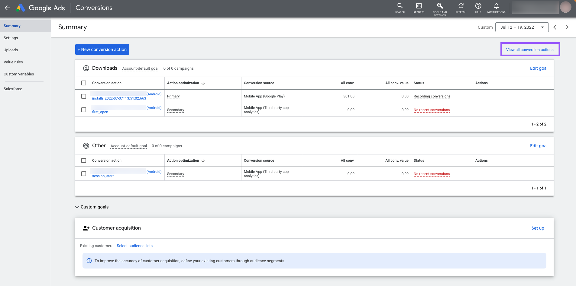Collapse the Custom goals section
The width and height of the screenshot is (576, 286).
(x=77, y=207)
